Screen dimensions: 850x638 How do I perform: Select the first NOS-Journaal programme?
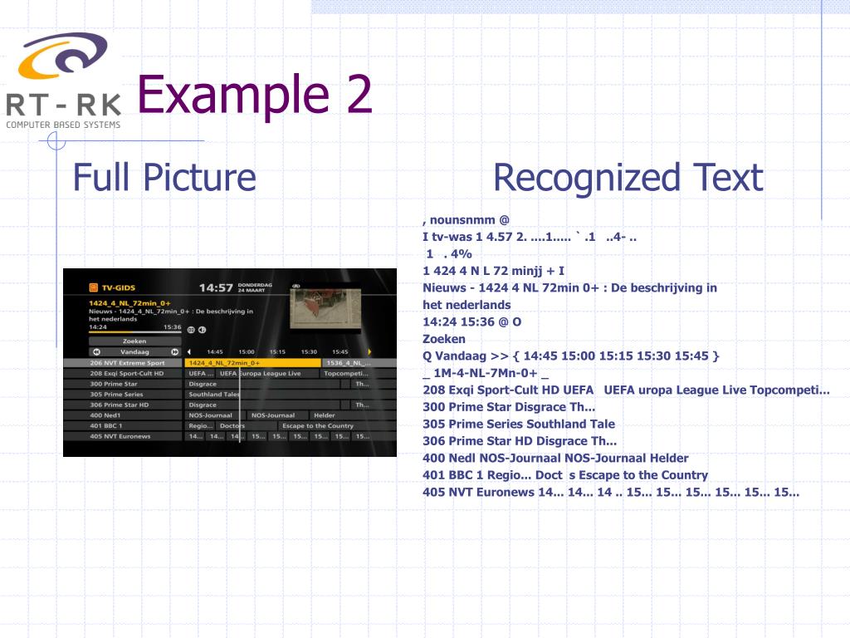[x=215, y=415]
